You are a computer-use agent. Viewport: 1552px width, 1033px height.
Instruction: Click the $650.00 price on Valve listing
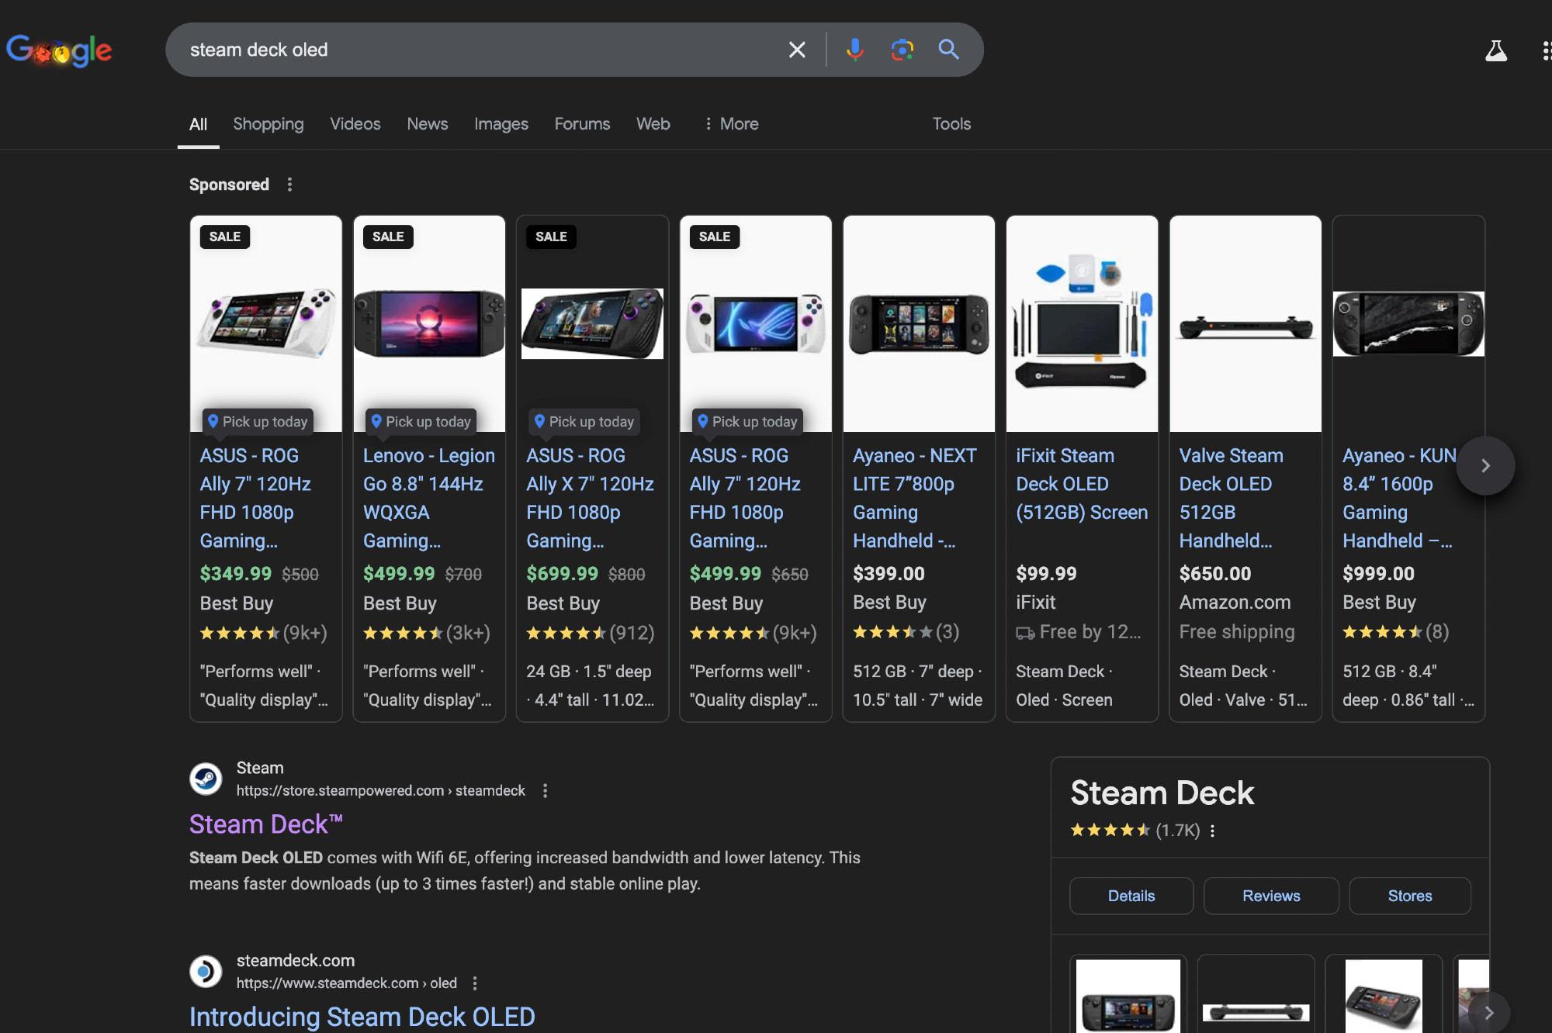click(1215, 574)
